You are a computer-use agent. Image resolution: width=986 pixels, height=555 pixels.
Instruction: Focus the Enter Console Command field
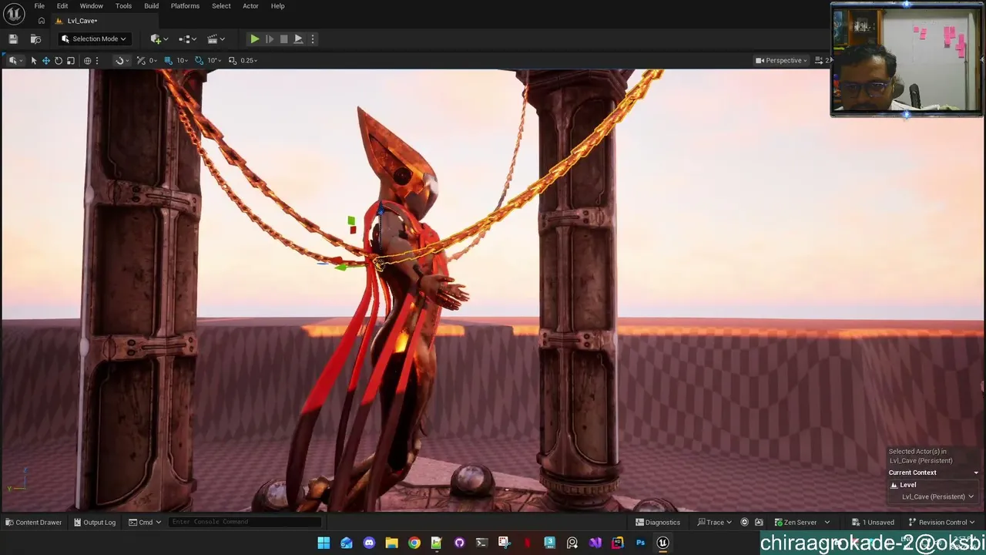244,522
